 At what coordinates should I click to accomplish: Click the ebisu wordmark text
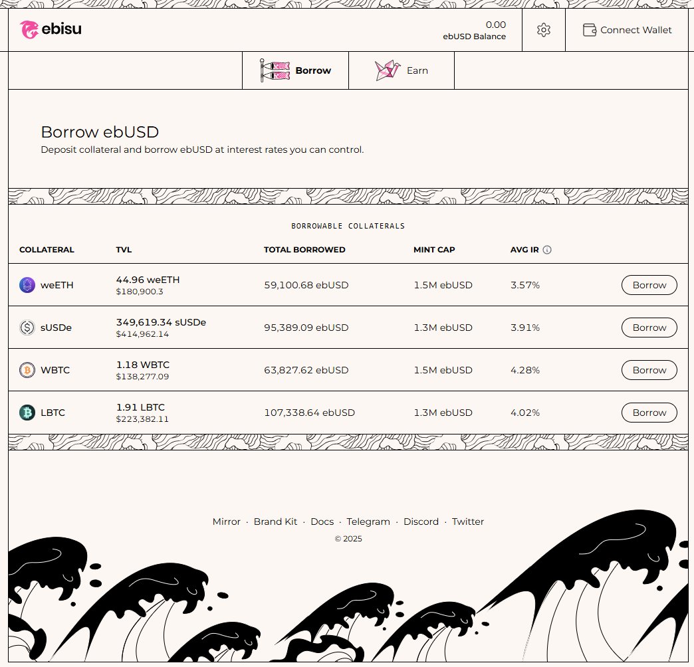(62, 29)
